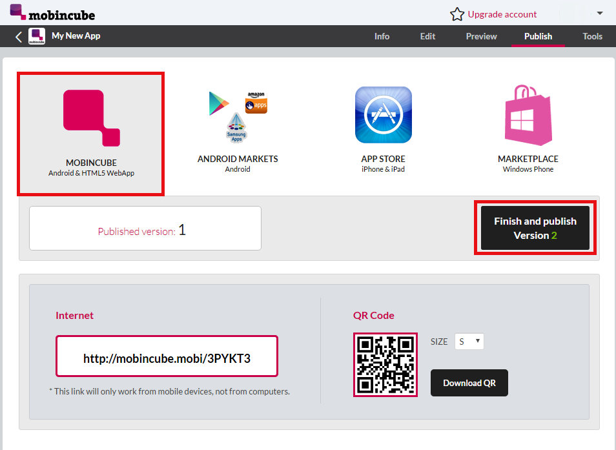
Task: Click the Published version box
Action: [145, 228]
